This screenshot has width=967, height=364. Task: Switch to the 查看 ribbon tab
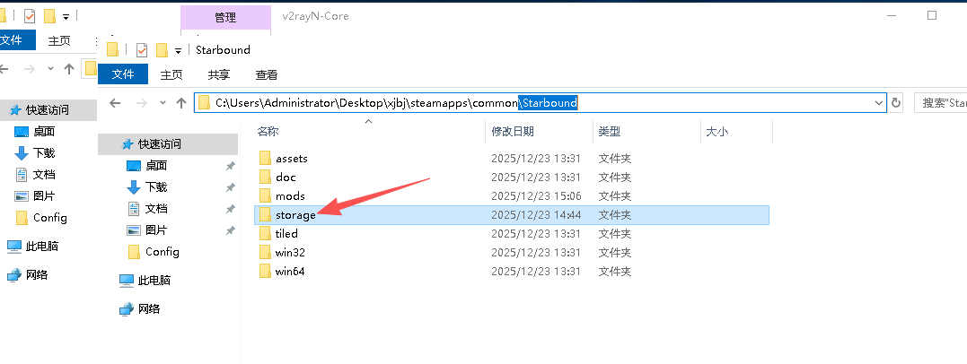(267, 75)
